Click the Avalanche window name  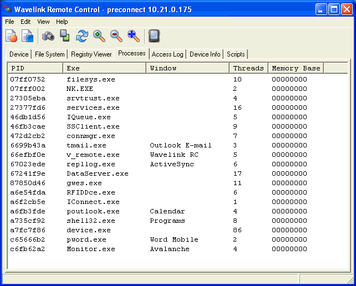(x=170, y=249)
